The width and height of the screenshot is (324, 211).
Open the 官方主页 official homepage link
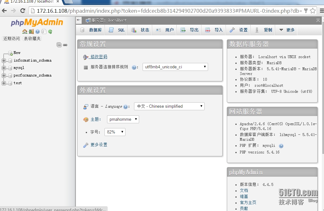click(248, 202)
